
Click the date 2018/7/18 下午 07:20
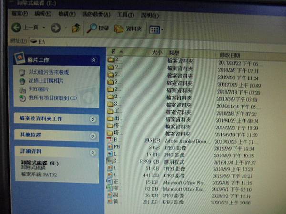tap(239, 92)
